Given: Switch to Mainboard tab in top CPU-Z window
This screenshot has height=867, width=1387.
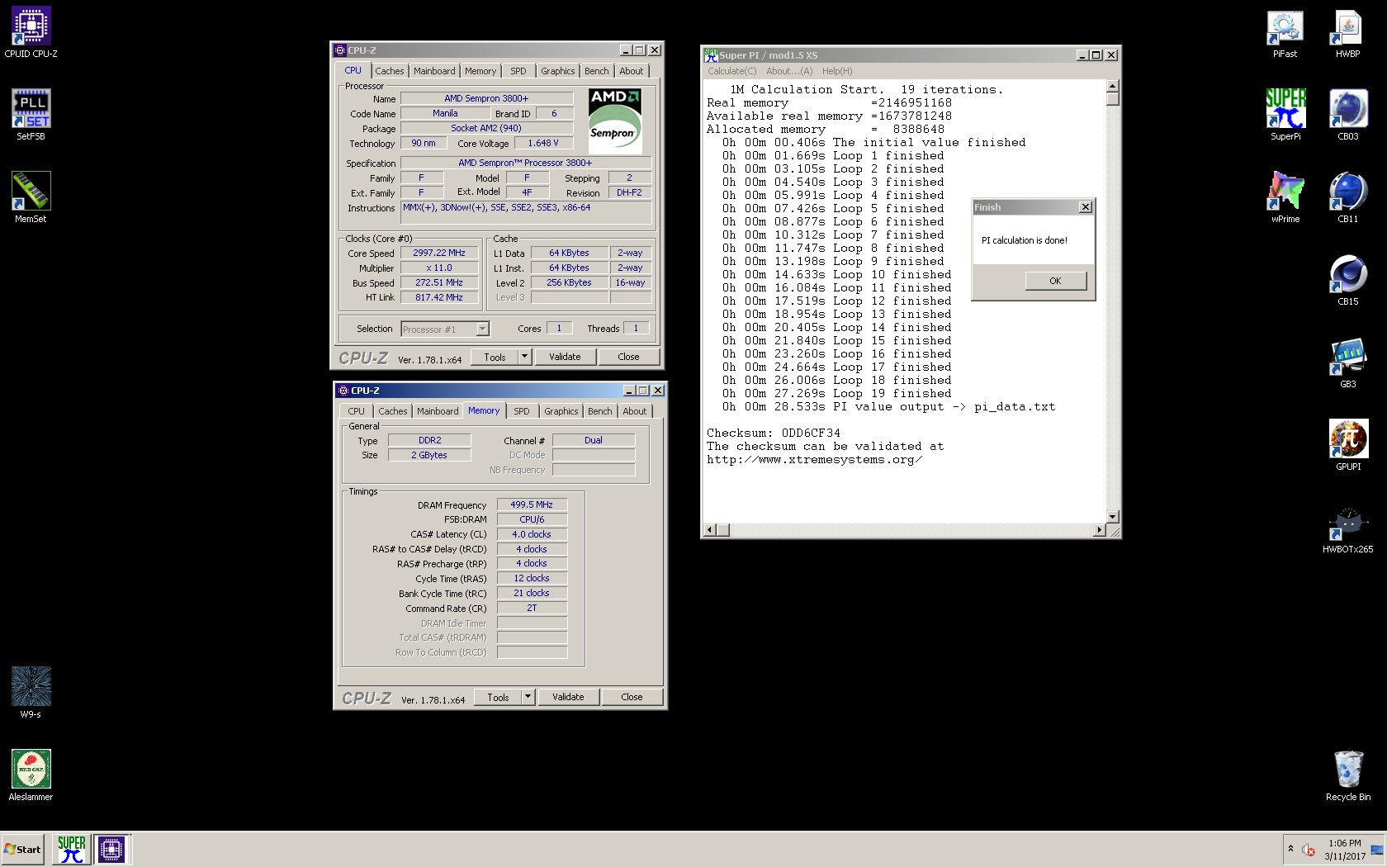Looking at the screenshot, I should [x=434, y=71].
